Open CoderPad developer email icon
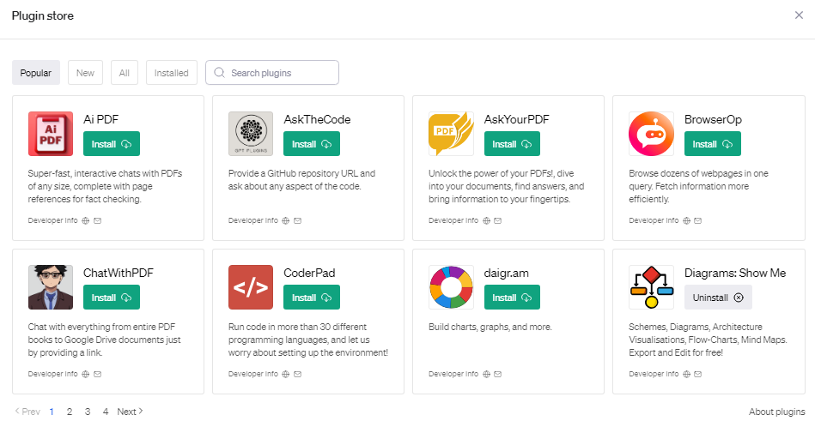The height and width of the screenshot is (427, 815). [x=297, y=374]
